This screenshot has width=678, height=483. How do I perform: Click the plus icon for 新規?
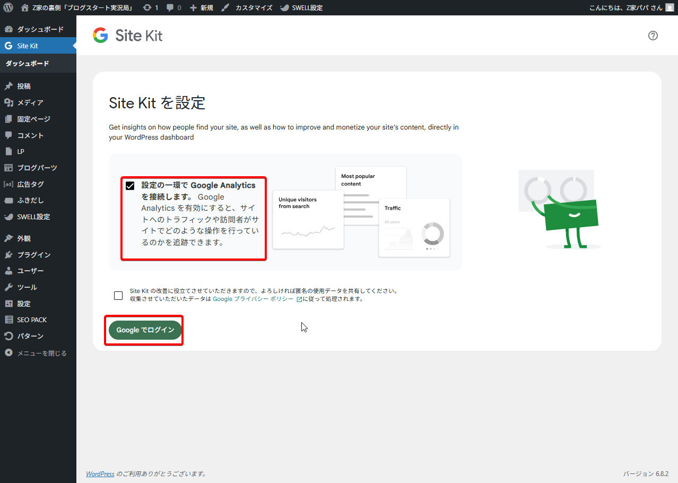click(x=193, y=8)
